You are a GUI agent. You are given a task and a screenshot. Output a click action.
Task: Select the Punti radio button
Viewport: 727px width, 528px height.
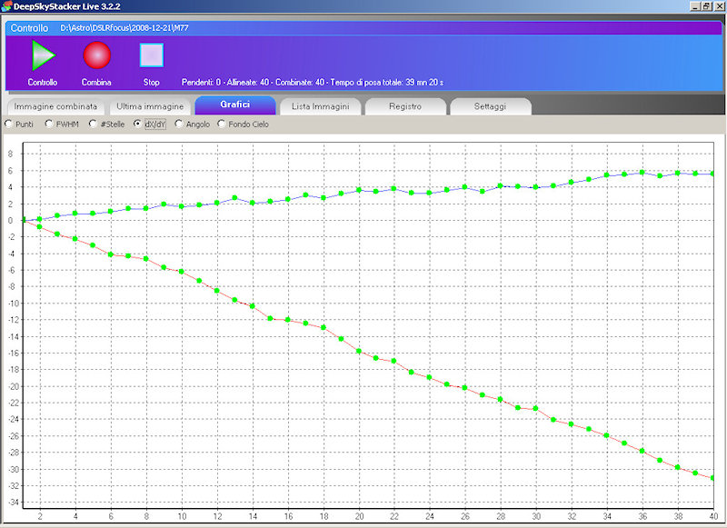(9, 124)
